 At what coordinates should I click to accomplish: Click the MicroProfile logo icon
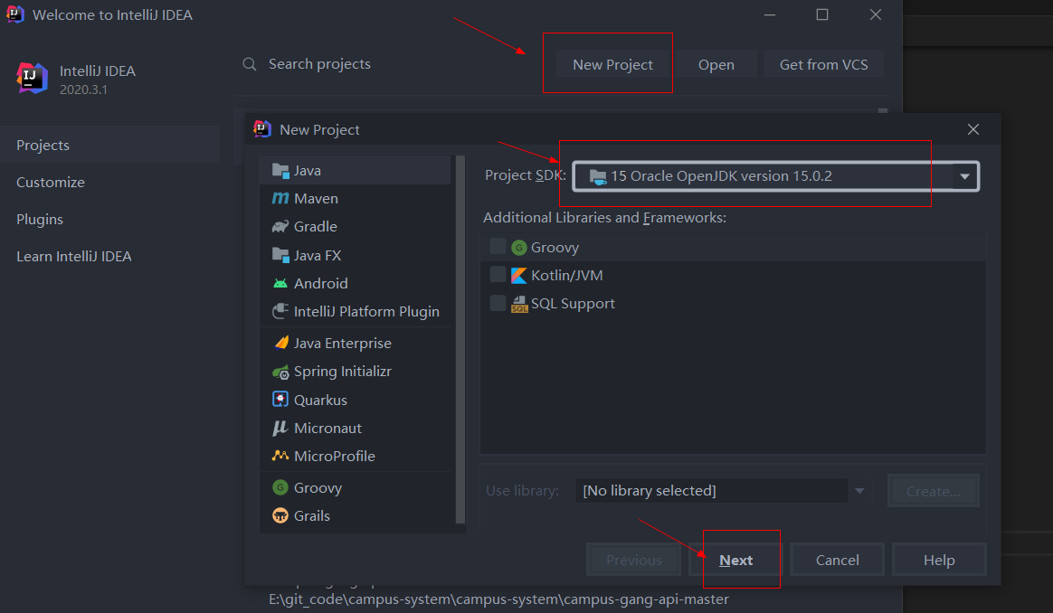tap(280, 456)
